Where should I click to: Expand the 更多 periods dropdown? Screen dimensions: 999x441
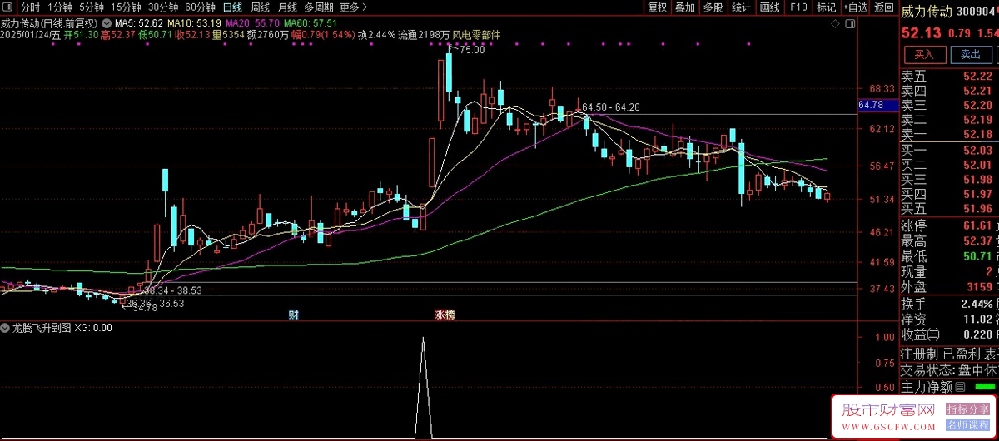point(354,7)
